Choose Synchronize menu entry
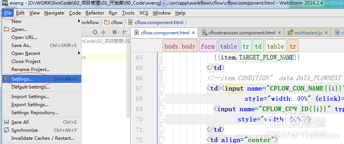 pyautogui.click(x=42, y=130)
